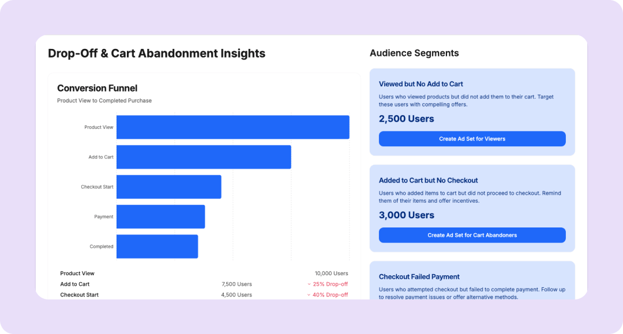Click the 10,000 Users value
Viewport: 623px width, 334px height.
point(331,274)
